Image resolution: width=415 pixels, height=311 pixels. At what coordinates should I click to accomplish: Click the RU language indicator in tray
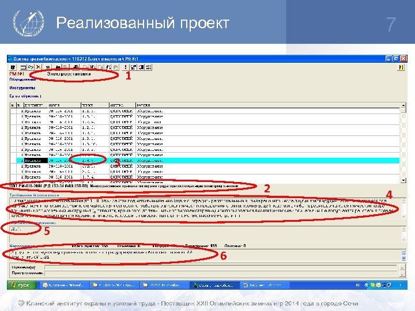coord(358,285)
